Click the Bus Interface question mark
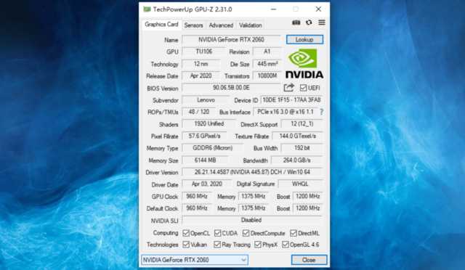Screen dimensions: 465x270 coord(321,112)
